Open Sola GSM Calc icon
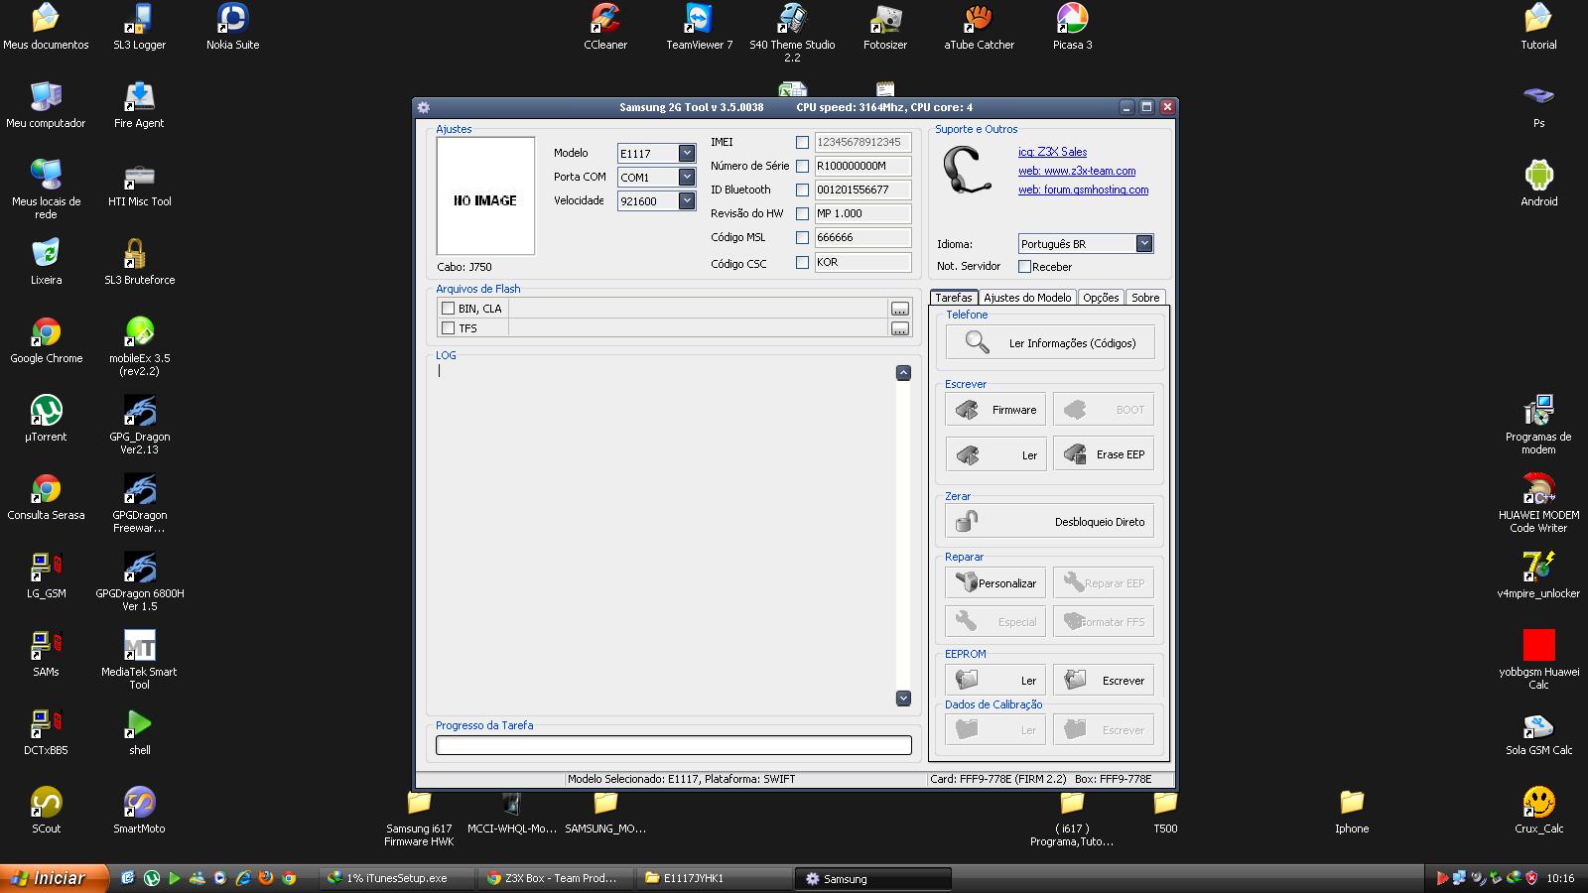This screenshot has height=893, width=1588. click(x=1538, y=732)
